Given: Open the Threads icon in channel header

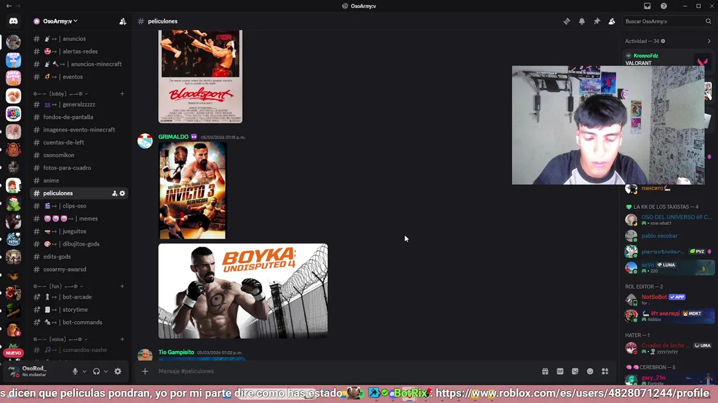Looking at the screenshot, I should [x=567, y=21].
